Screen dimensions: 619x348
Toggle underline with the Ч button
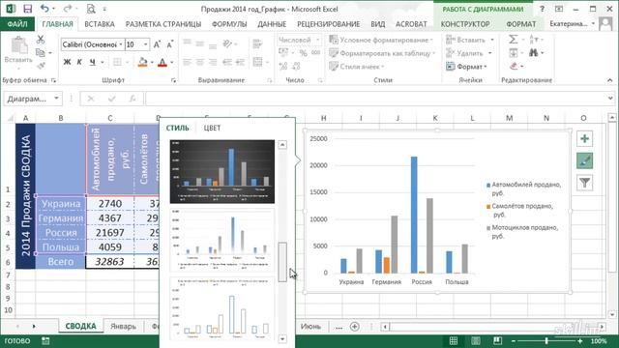pos(93,62)
